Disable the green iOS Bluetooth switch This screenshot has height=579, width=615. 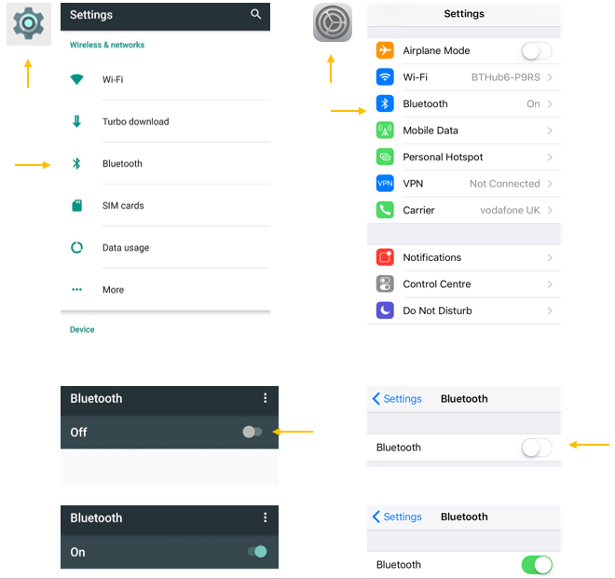537,565
